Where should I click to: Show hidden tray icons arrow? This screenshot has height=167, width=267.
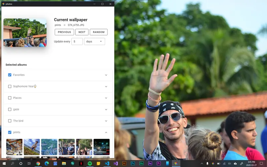202,164
